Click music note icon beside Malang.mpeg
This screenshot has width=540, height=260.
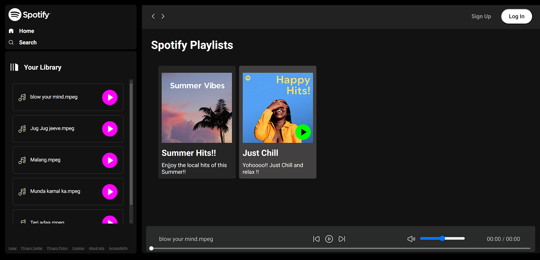22,160
